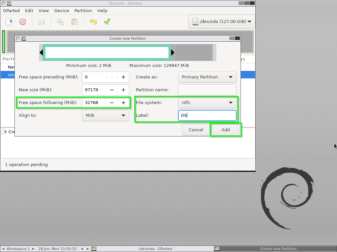The height and width of the screenshot is (252, 337).
Task: Click the GParted window menu swirl icon
Action: click(x=3, y=3)
